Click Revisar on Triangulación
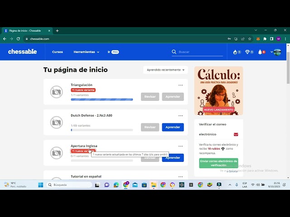The width and height of the screenshot is (290, 217). tap(150, 96)
